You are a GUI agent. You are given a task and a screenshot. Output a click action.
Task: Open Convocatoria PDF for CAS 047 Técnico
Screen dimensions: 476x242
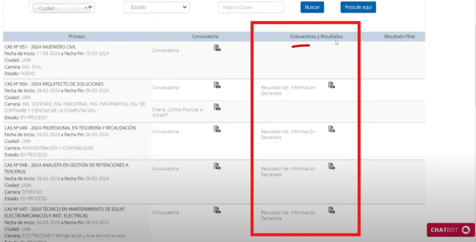217,210
